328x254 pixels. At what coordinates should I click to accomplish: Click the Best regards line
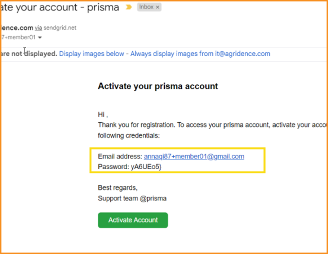pyautogui.click(x=118, y=188)
